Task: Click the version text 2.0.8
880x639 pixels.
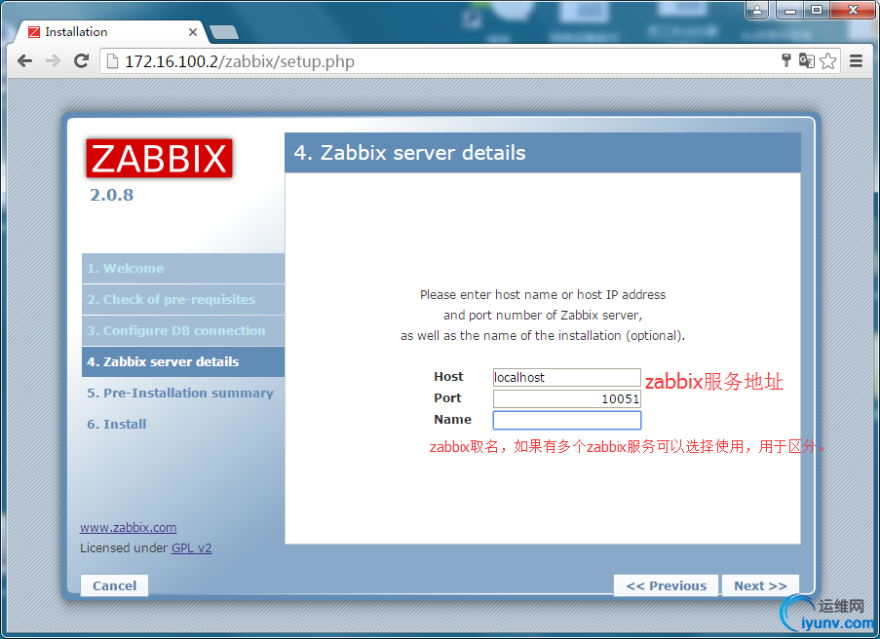Action: (x=112, y=195)
